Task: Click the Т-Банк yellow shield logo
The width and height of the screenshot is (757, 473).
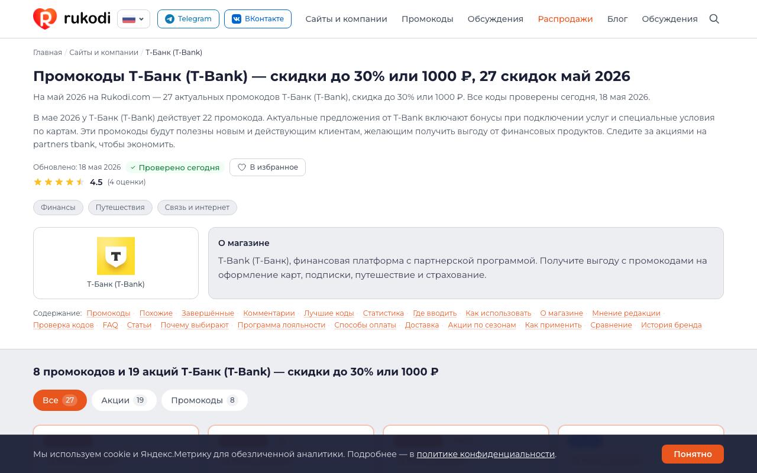Action: click(116, 256)
